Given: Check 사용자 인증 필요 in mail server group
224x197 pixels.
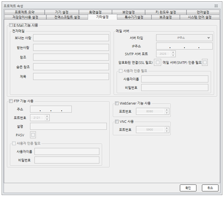Looking at the screenshot, I should 121,71.
